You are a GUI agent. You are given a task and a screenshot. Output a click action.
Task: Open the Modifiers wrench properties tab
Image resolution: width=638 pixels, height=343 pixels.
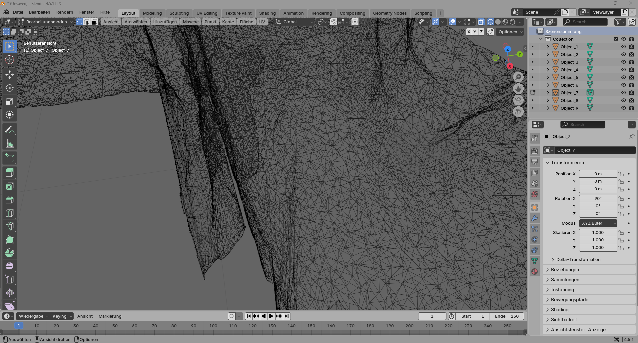click(x=535, y=218)
